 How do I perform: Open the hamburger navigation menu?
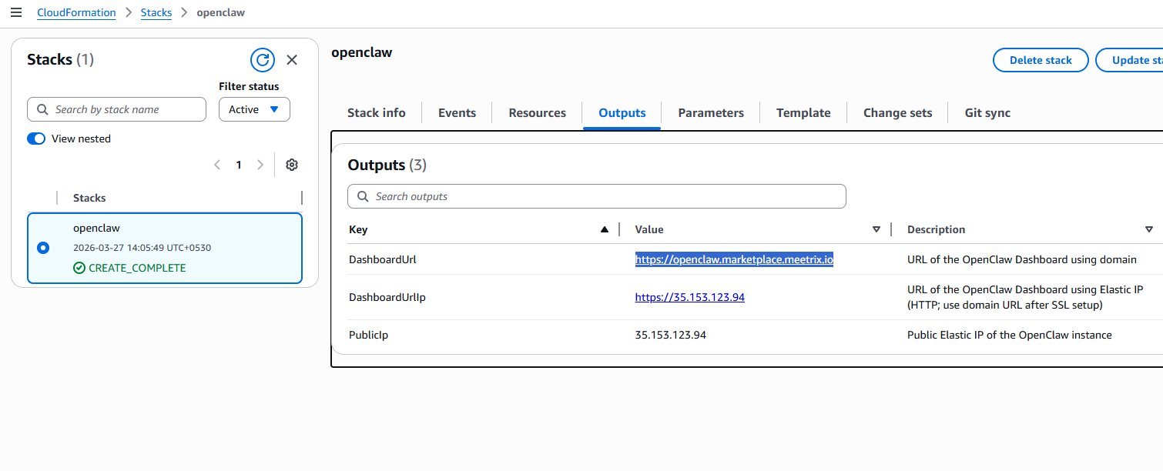tap(16, 12)
